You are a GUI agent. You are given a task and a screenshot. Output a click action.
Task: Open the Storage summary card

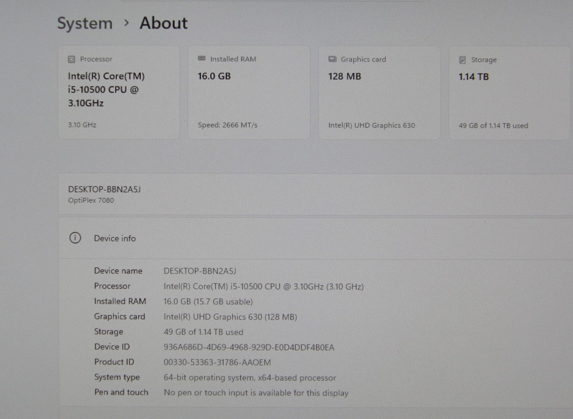509,93
